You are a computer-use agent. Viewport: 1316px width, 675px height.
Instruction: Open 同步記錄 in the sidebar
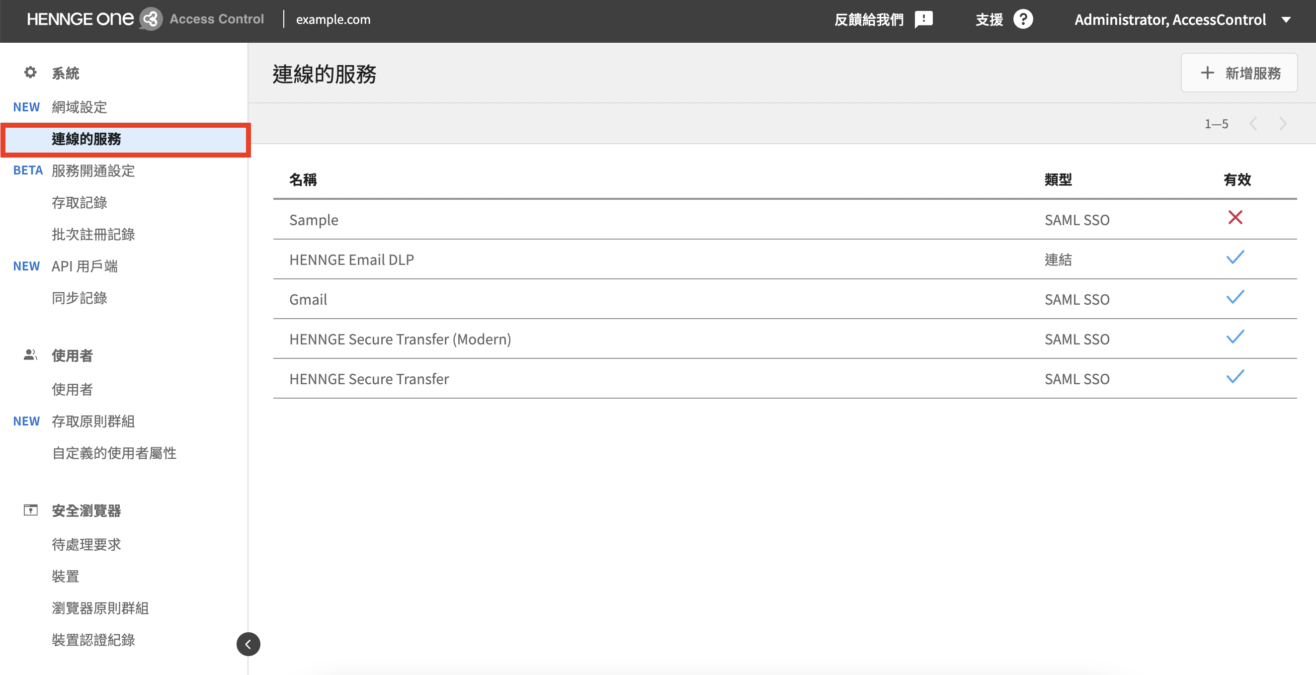(79, 298)
